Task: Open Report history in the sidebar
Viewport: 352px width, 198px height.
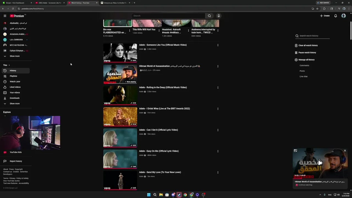Action: (x=16, y=161)
